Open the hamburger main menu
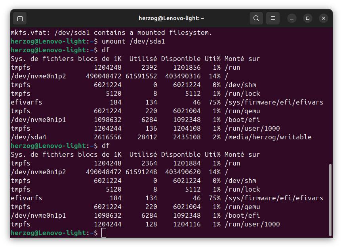 click(272, 18)
